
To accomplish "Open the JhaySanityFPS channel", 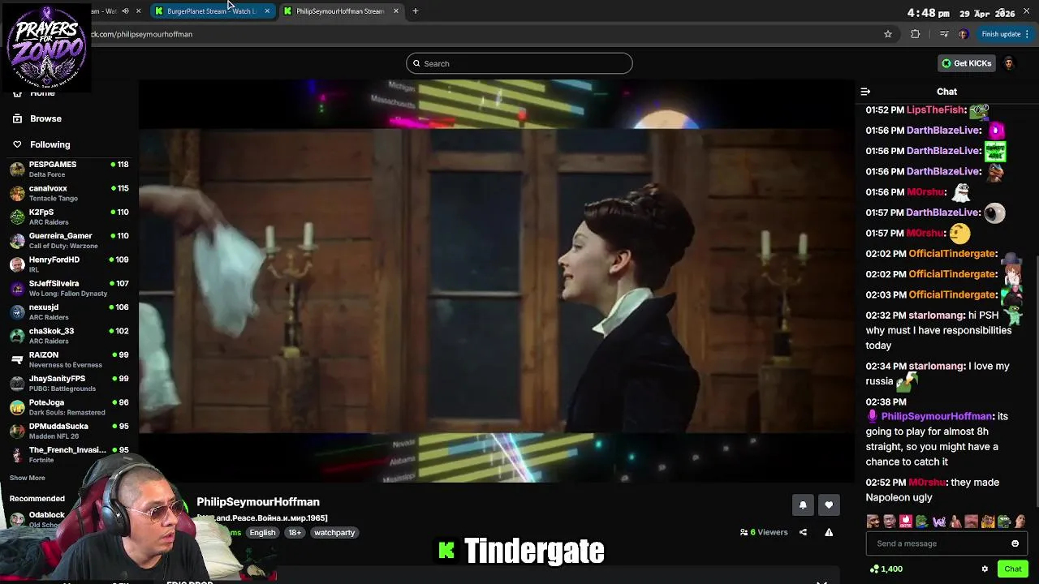I will (x=69, y=383).
